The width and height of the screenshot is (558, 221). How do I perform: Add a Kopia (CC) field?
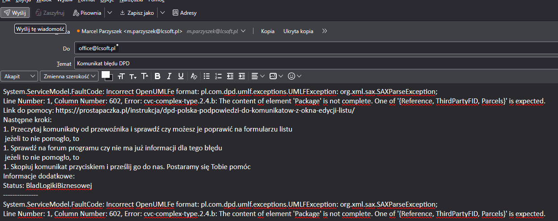point(268,31)
